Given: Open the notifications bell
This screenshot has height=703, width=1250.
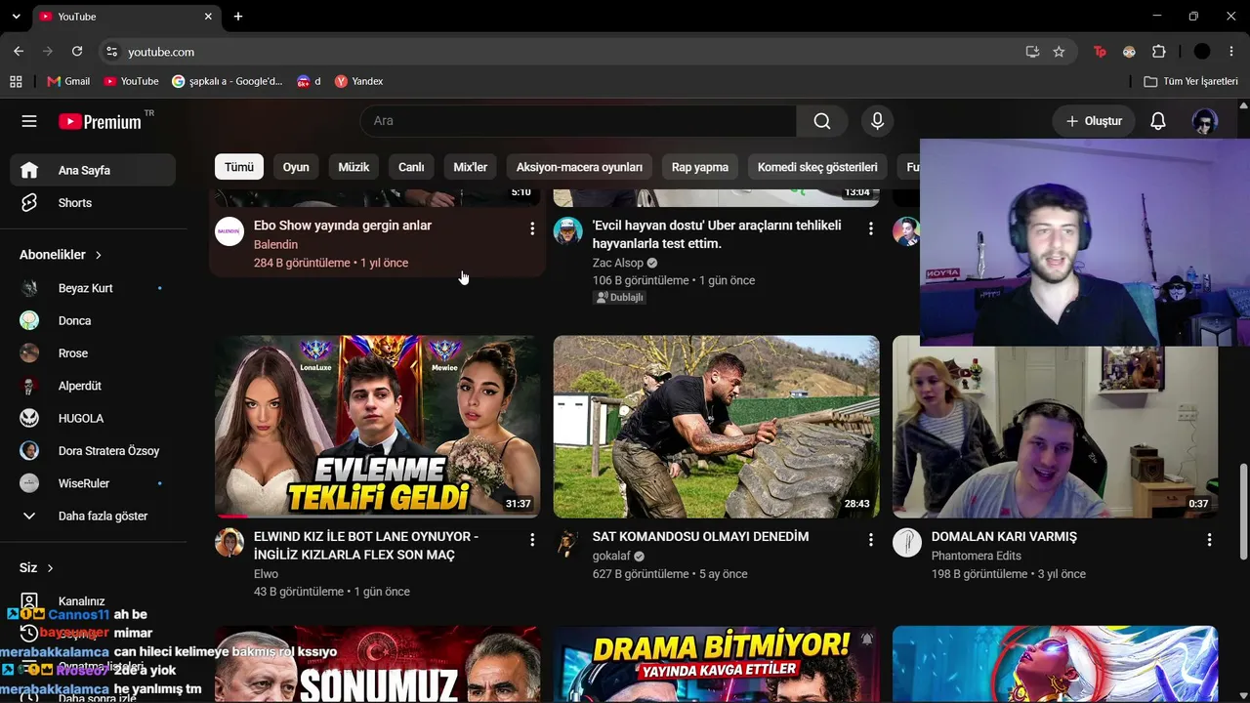Looking at the screenshot, I should (1158, 121).
